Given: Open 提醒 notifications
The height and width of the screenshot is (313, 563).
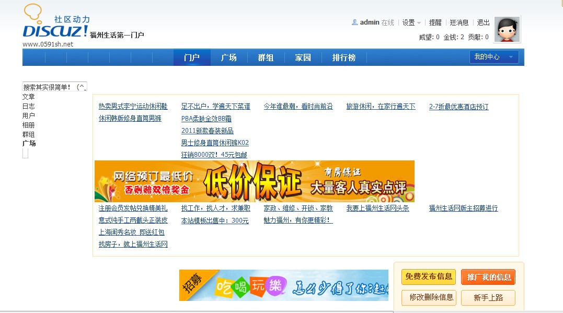Looking at the screenshot, I should [435, 22].
